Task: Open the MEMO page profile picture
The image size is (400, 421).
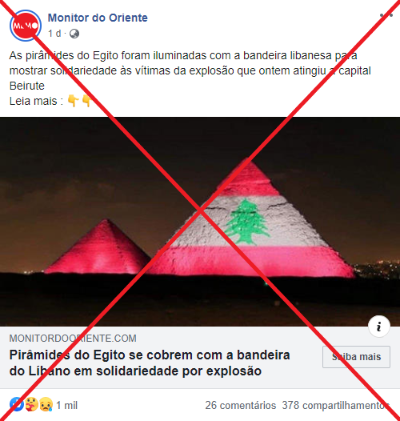Action: [x=26, y=26]
